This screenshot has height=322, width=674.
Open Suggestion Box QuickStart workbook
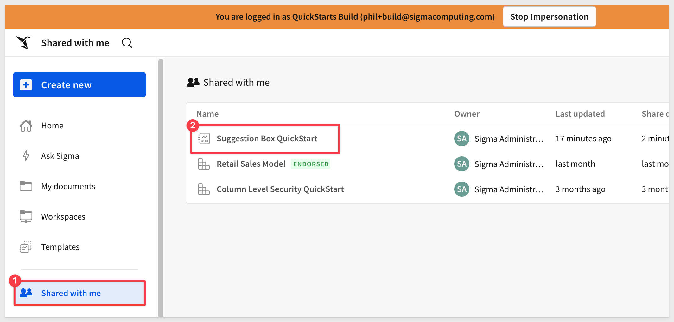click(x=267, y=139)
